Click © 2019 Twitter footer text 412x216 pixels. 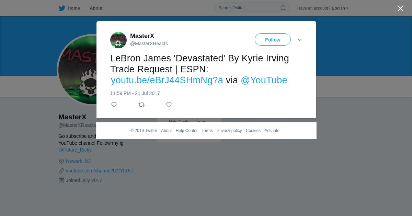(x=144, y=131)
